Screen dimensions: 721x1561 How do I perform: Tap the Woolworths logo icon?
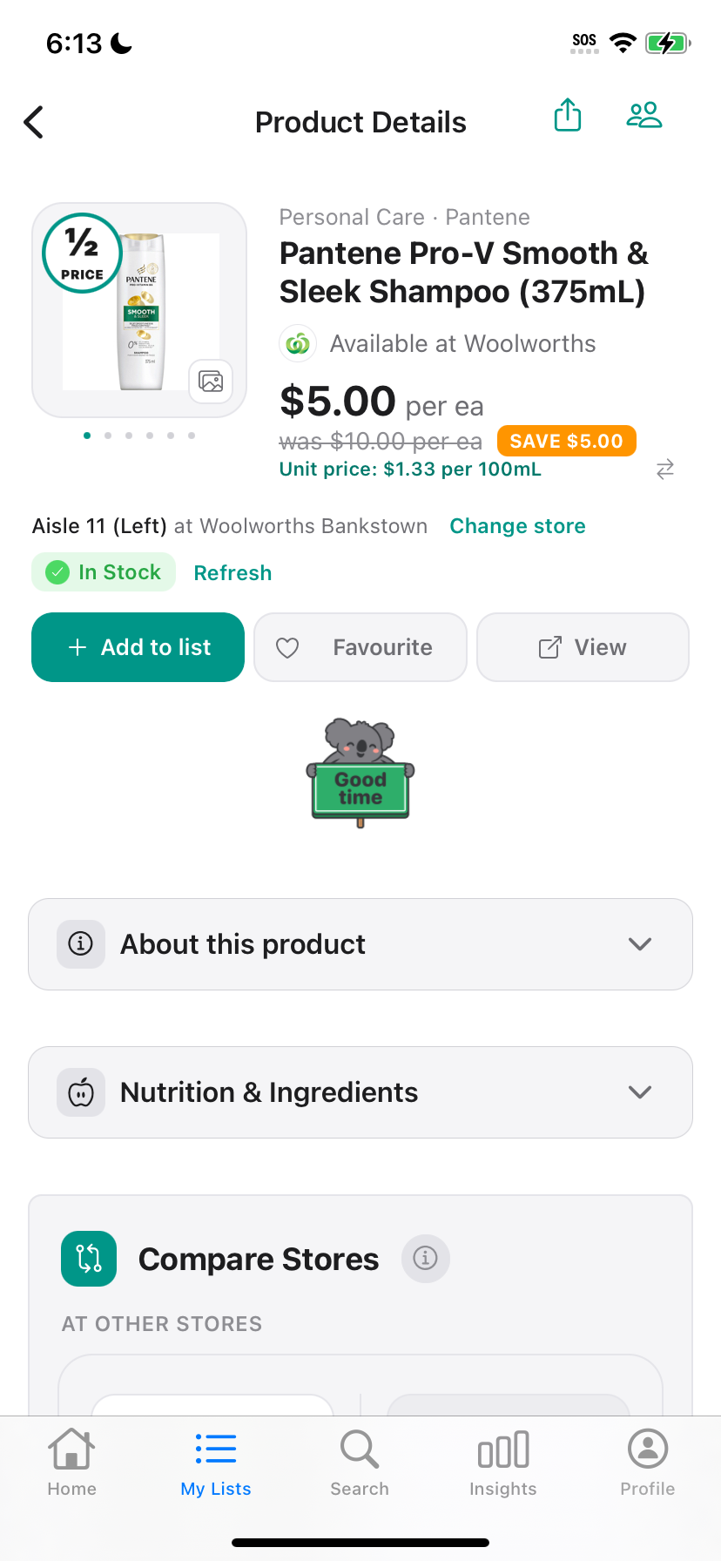point(298,343)
